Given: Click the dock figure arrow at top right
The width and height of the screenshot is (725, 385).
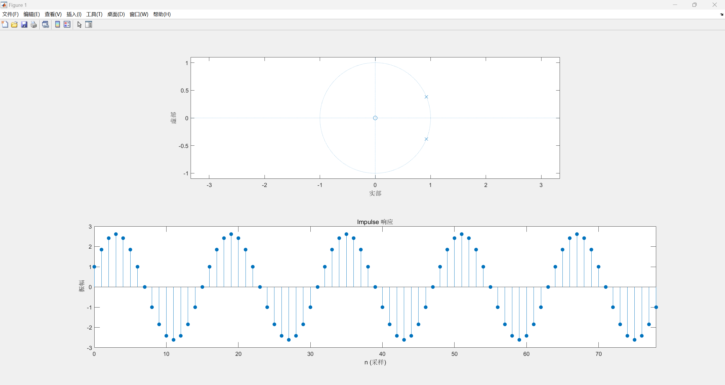Looking at the screenshot, I should [721, 14].
